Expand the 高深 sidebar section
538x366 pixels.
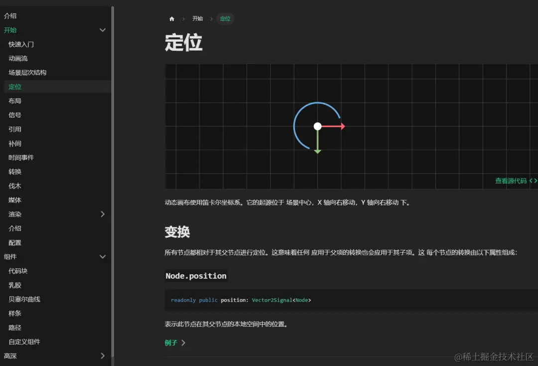(x=103, y=356)
